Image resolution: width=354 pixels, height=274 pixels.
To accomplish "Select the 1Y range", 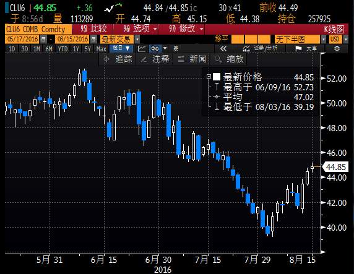I will (x=76, y=49).
